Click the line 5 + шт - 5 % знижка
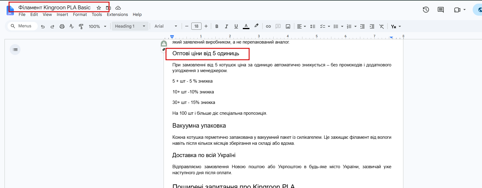482x188 pixels. tap(192, 81)
